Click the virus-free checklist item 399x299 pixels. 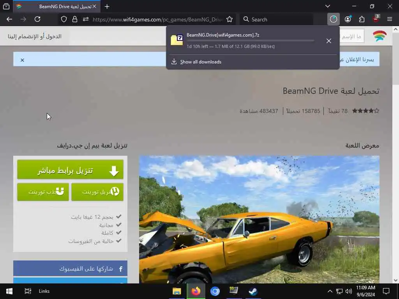[95, 241]
